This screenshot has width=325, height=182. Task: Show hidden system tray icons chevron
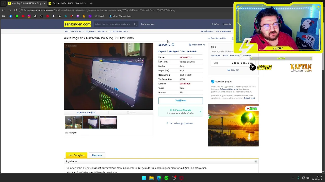coord(293,178)
